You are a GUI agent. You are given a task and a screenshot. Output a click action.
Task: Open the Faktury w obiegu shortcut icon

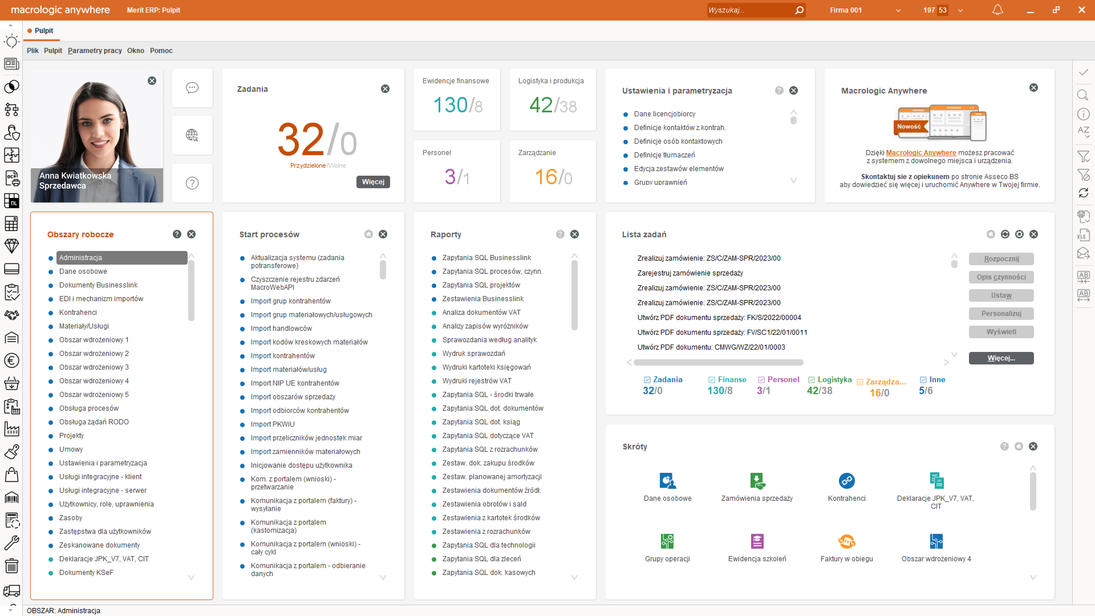pyautogui.click(x=846, y=541)
